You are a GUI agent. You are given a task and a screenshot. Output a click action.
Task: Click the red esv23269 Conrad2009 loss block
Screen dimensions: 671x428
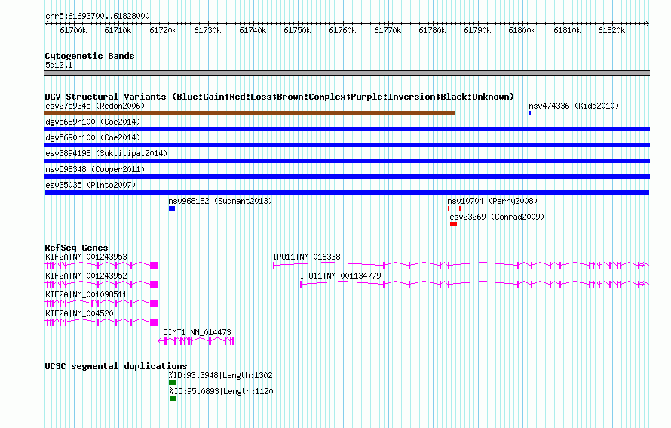tap(454, 224)
